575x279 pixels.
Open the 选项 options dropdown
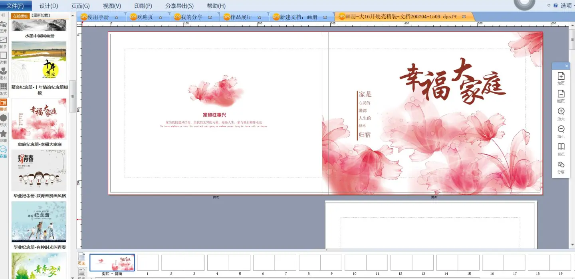[567, 6]
